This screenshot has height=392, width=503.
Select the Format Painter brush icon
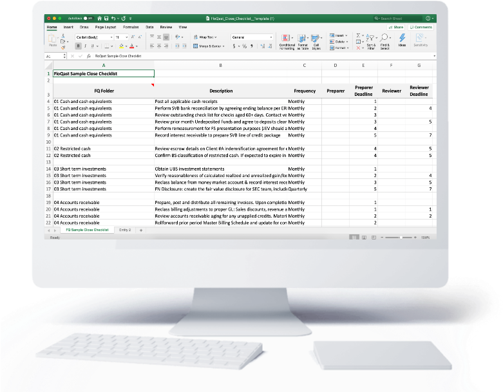coord(63,48)
